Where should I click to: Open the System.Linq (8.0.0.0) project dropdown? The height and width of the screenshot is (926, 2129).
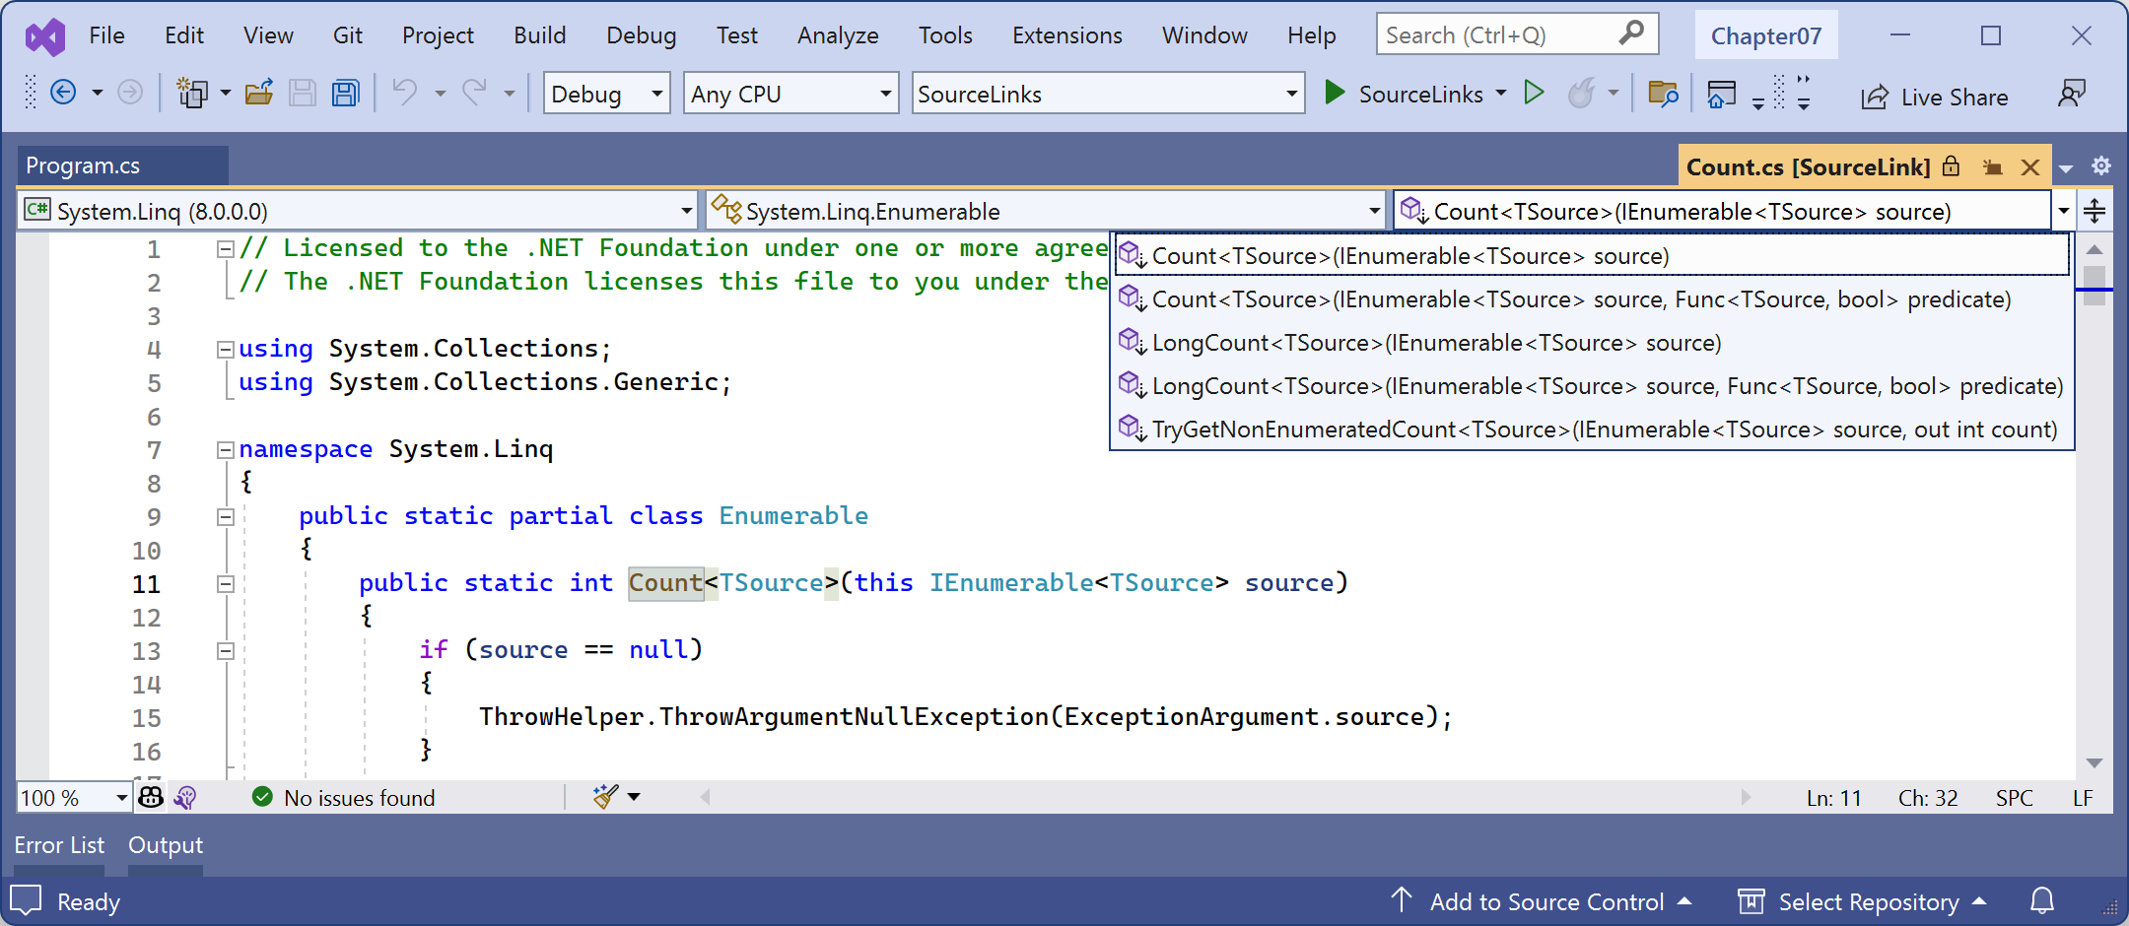point(358,211)
